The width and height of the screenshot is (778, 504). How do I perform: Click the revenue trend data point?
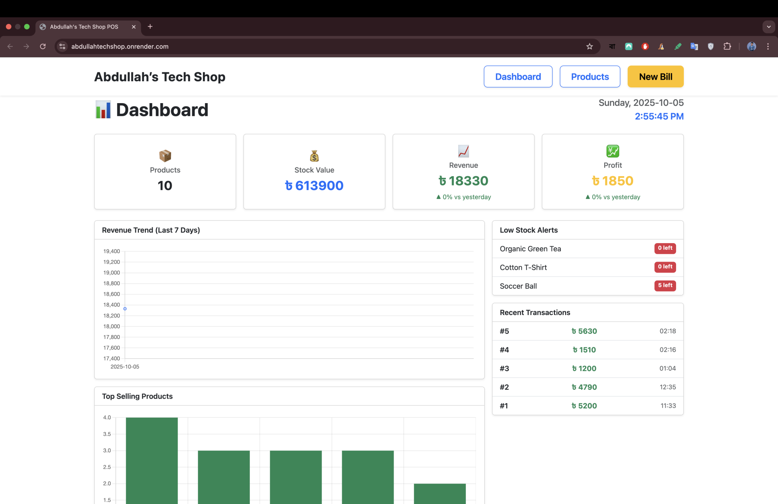click(x=125, y=309)
